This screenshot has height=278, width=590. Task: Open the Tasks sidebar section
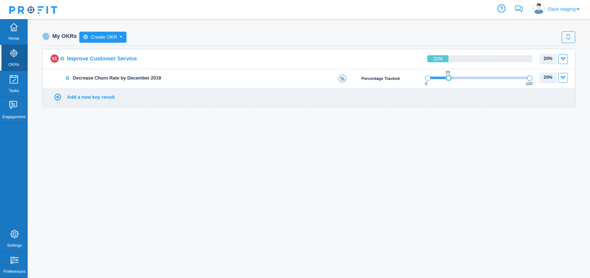click(x=14, y=84)
